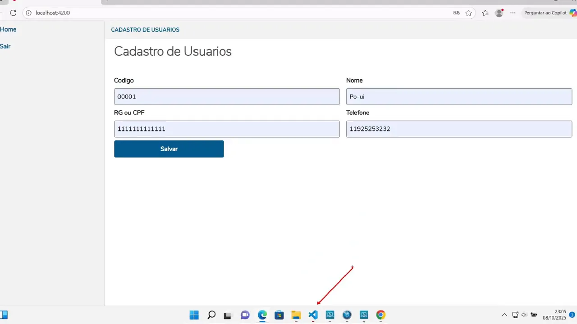Reload the page with the refresh icon
The image size is (577, 324).
(13, 13)
